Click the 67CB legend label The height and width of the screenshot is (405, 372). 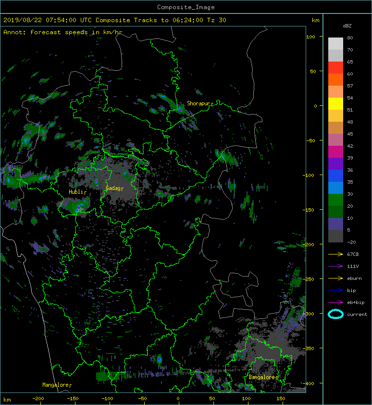click(353, 254)
